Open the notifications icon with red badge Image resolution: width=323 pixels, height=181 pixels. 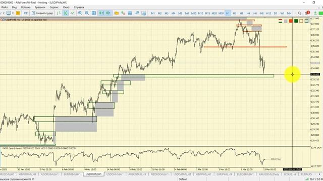(307, 13)
